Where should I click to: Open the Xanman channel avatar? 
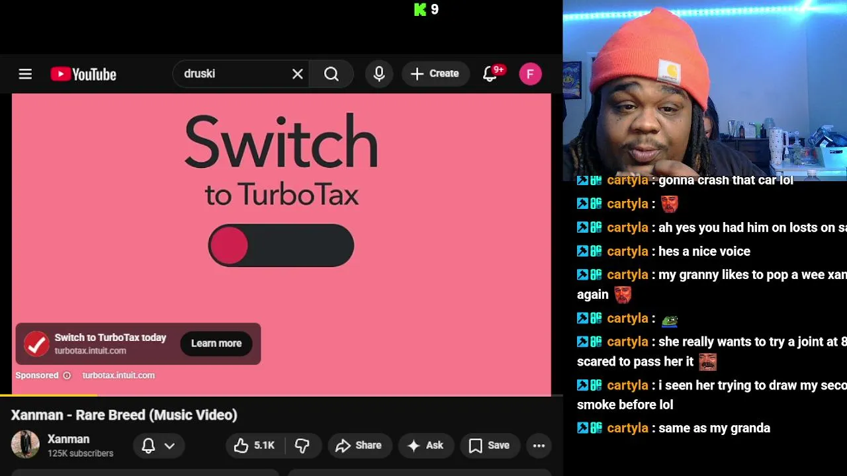pos(25,445)
